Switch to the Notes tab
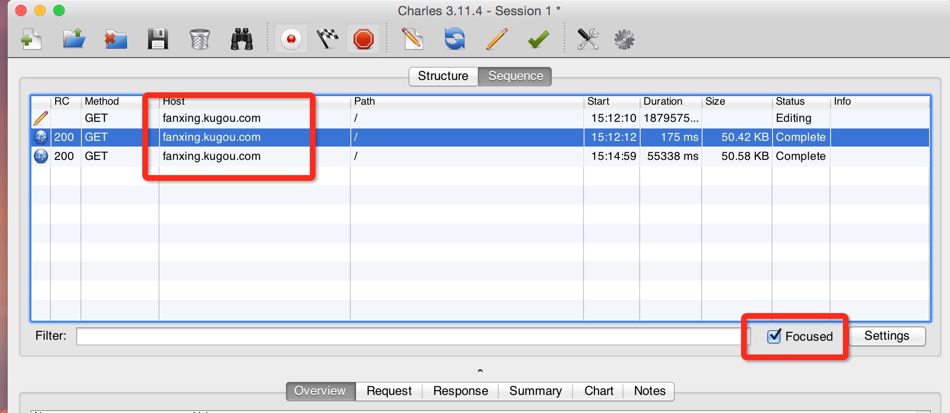 point(650,391)
